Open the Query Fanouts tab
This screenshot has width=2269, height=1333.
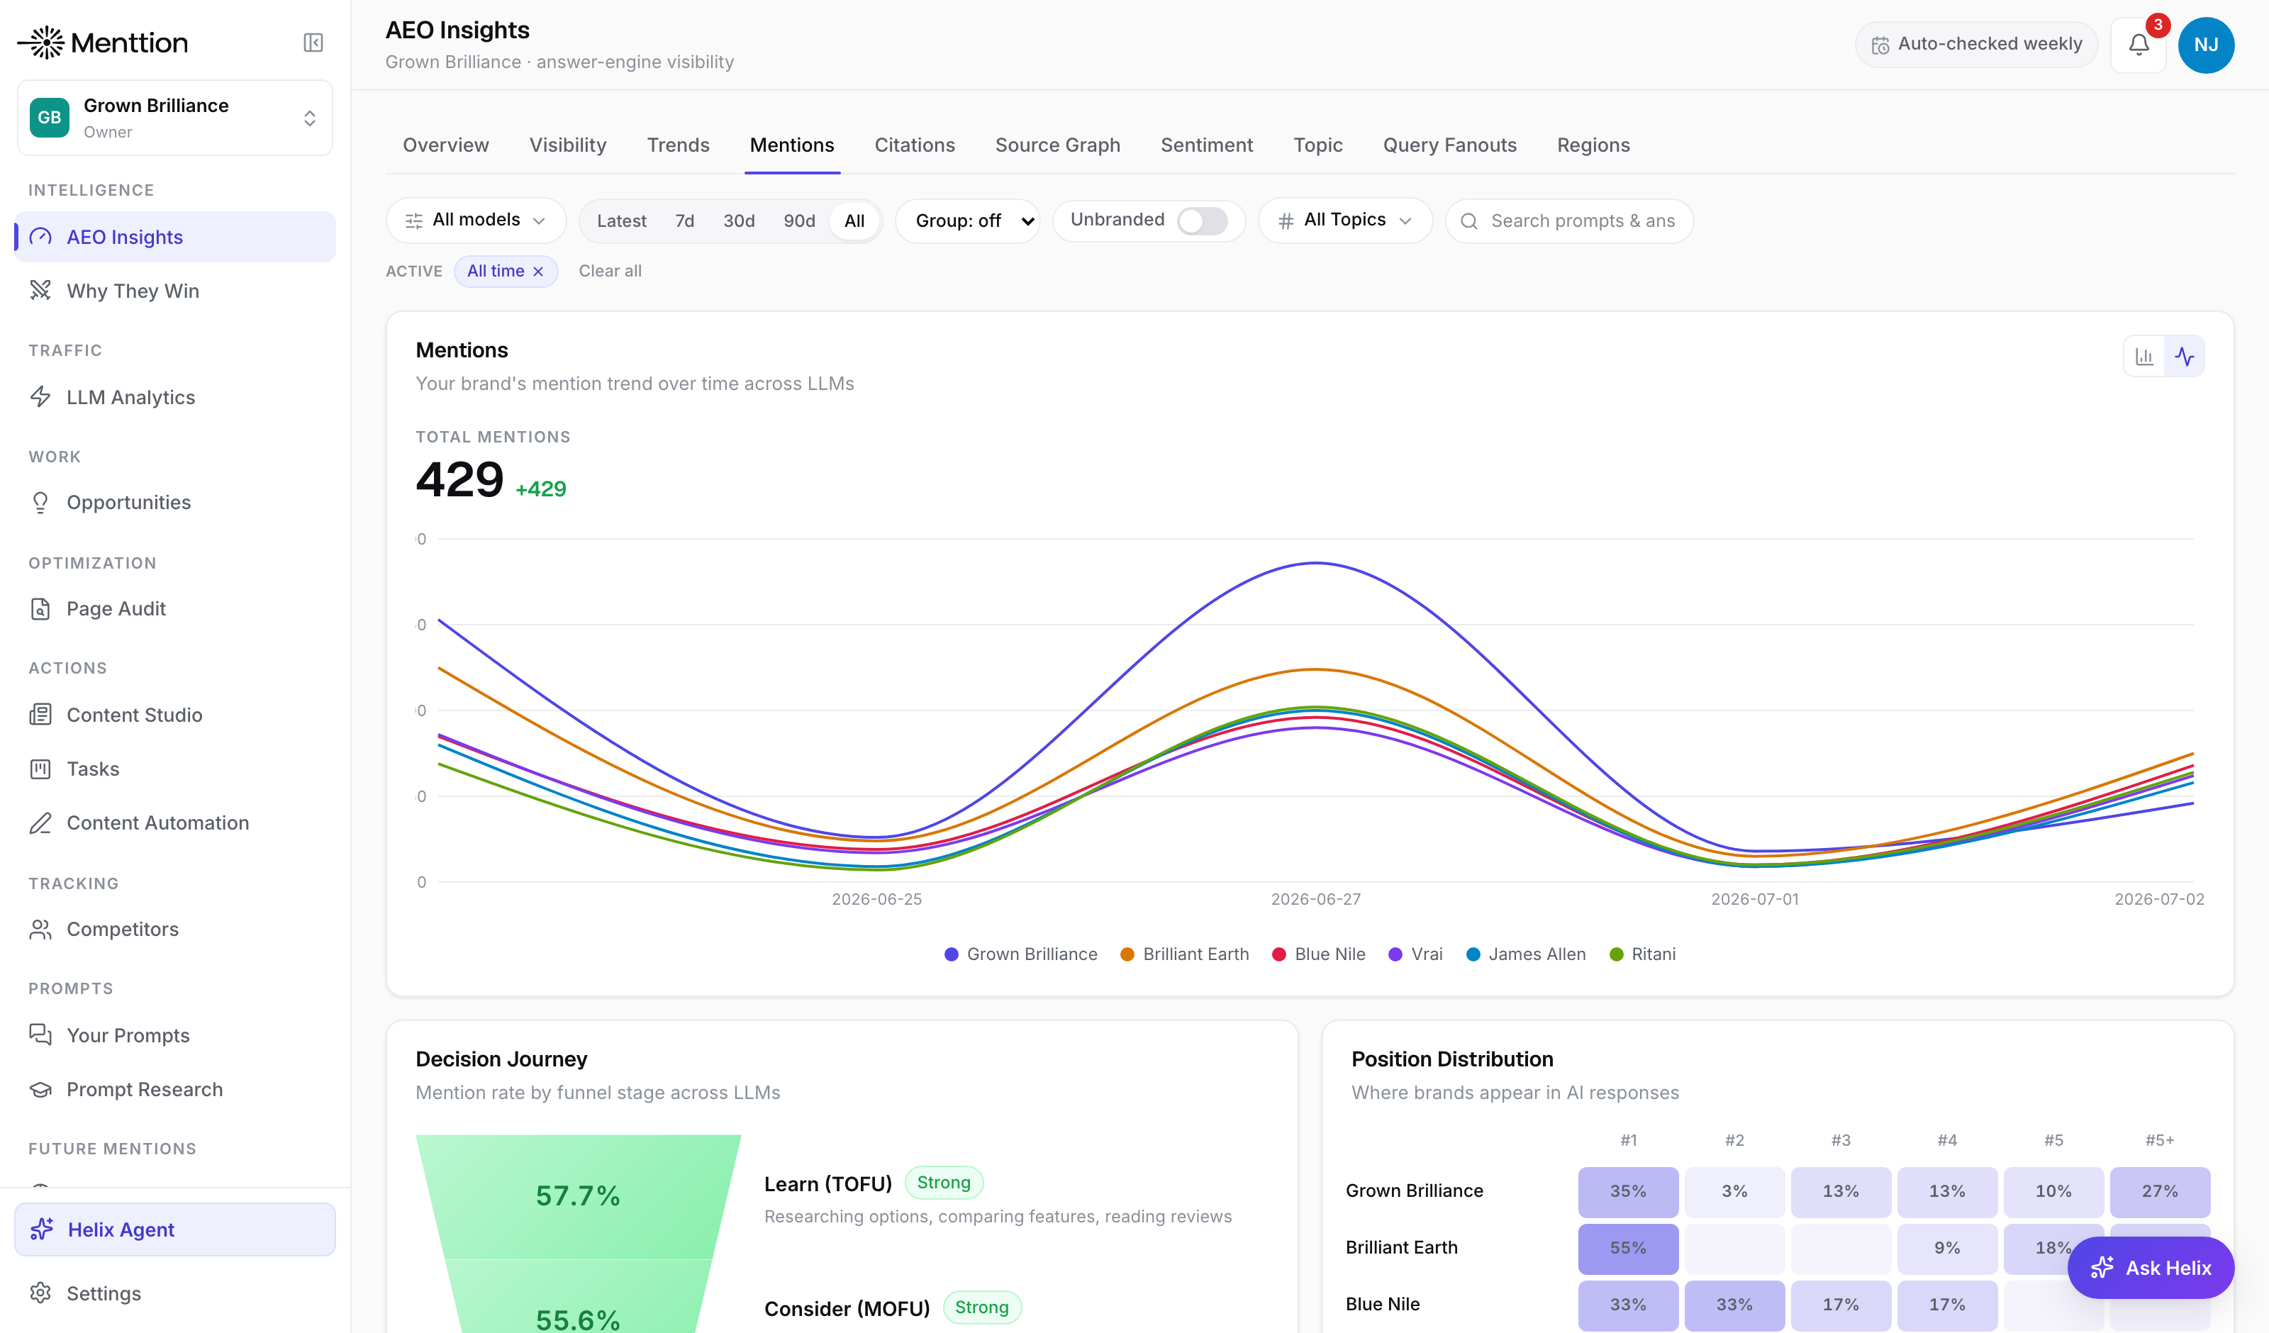pos(1449,145)
